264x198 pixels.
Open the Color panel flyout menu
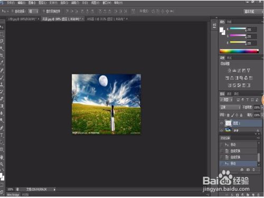[262, 22]
